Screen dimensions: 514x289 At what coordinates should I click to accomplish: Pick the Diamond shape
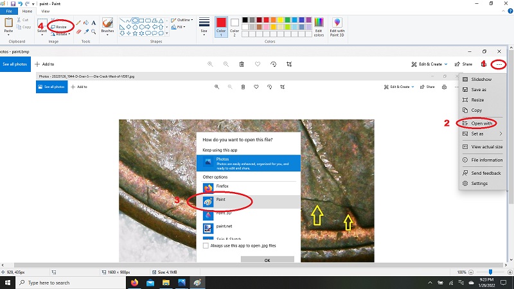pos(128,27)
